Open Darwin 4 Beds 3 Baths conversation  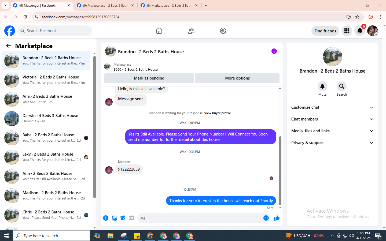click(46, 118)
